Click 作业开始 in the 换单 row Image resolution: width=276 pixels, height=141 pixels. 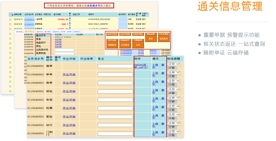coord(69,83)
